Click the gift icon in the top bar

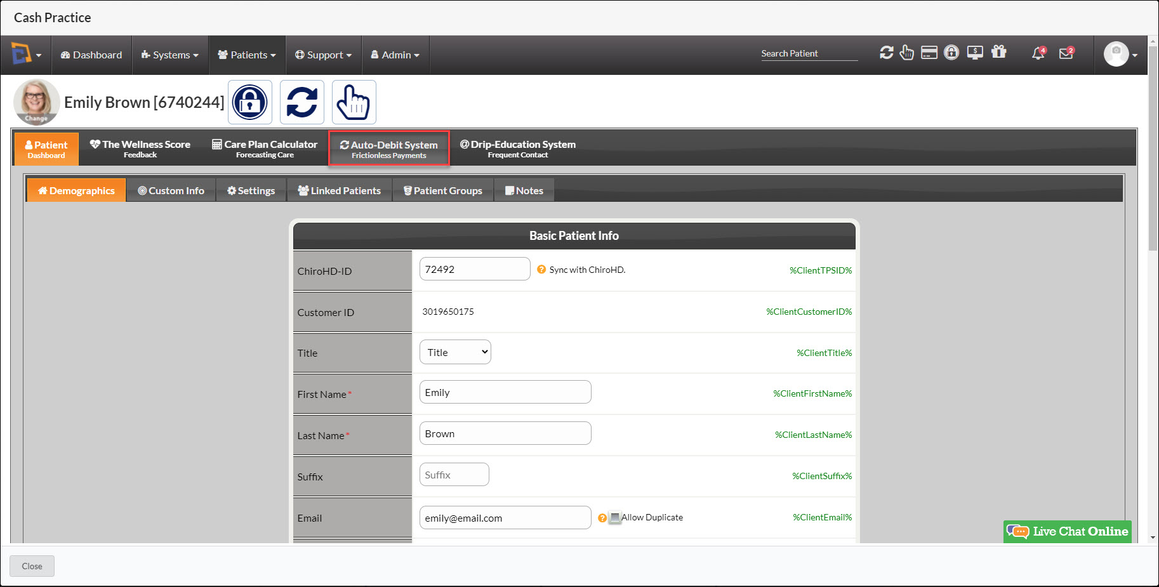(999, 52)
